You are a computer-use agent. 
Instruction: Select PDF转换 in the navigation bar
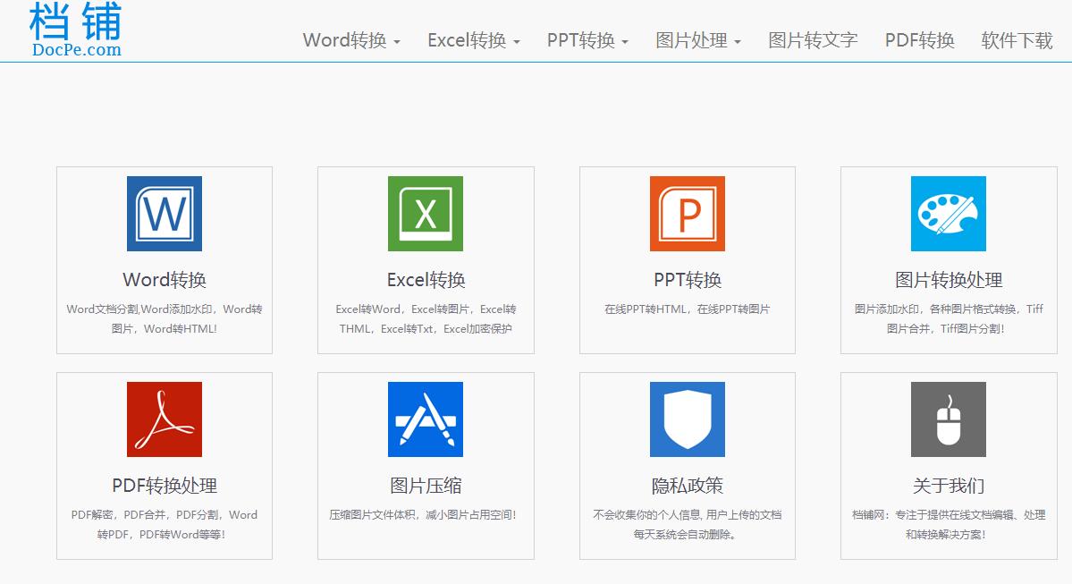point(918,40)
